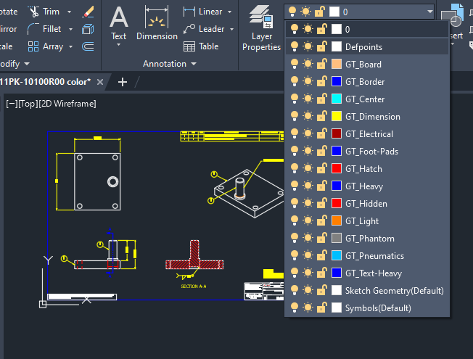This screenshot has width=473, height=359.
Task: Open Layer Properties manager
Action: (x=262, y=28)
